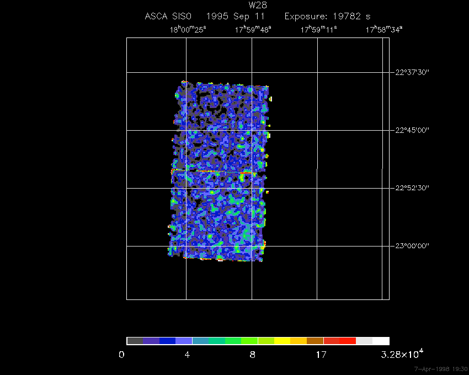Click the color scale value 8

click(x=253, y=355)
